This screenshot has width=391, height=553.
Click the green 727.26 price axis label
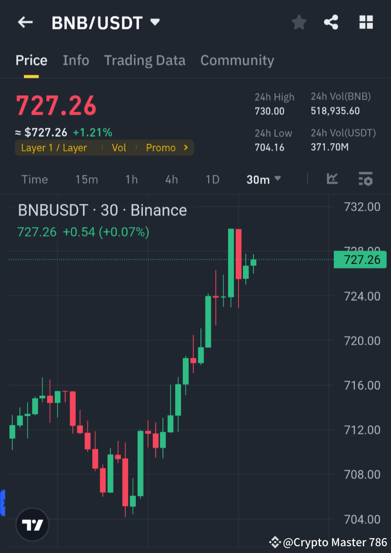click(x=360, y=260)
